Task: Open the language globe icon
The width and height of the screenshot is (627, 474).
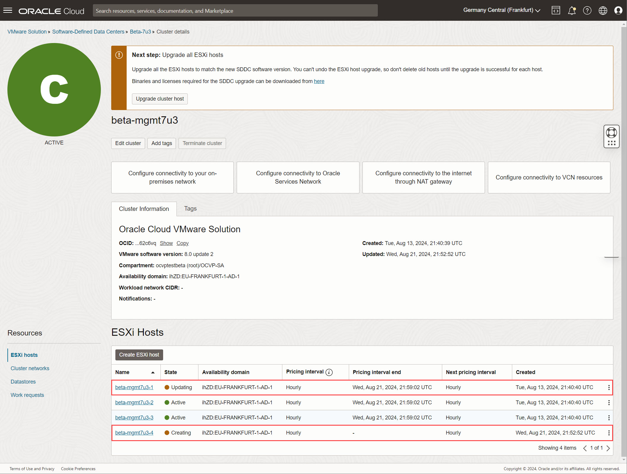Action: (603, 10)
